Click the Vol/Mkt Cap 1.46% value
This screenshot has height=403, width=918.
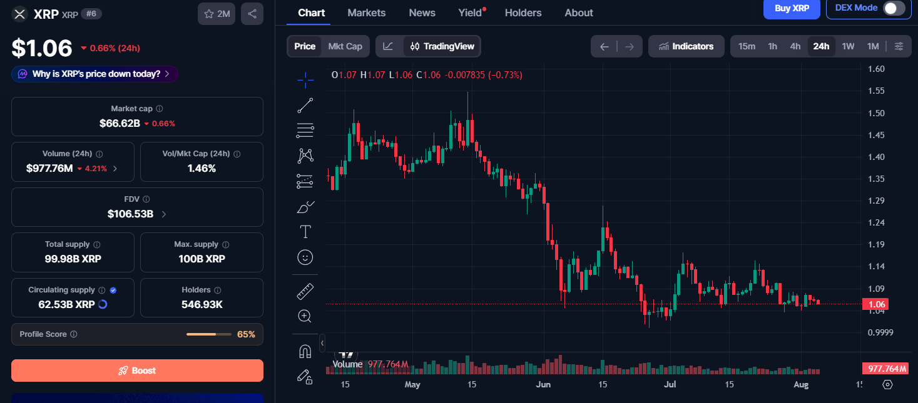(201, 168)
